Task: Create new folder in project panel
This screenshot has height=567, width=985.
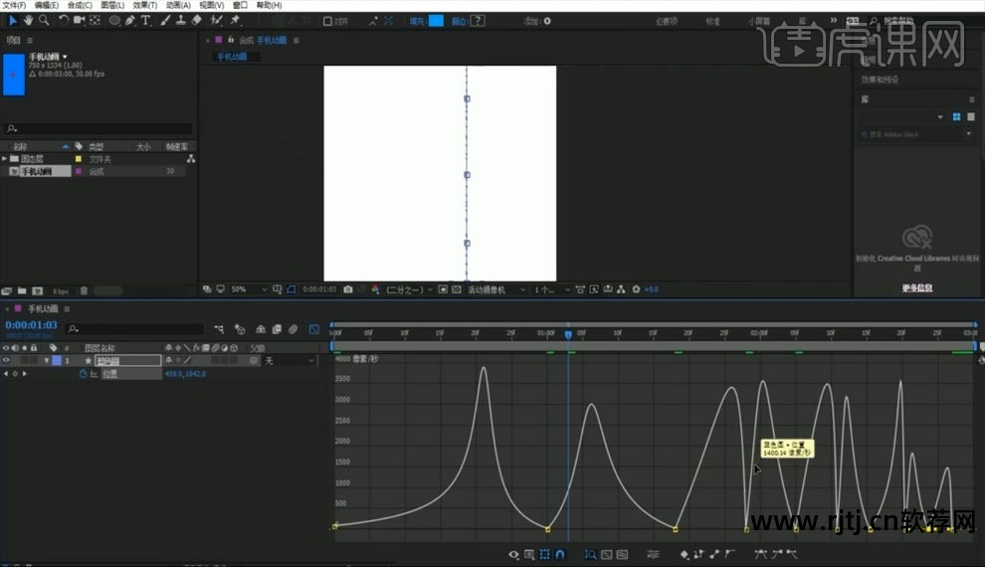Action: (x=22, y=290)
